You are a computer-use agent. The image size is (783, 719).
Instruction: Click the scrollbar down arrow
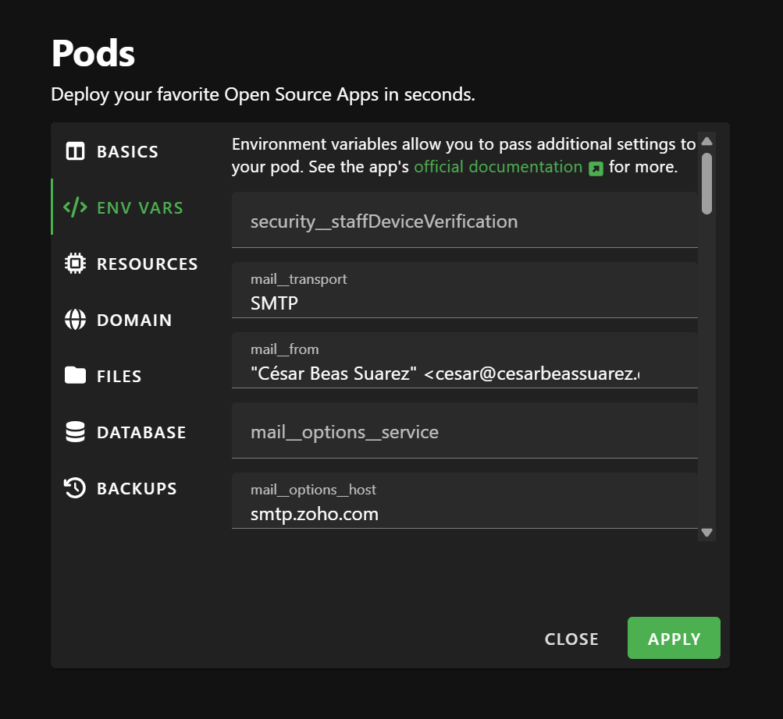click(x=706, y=532)
